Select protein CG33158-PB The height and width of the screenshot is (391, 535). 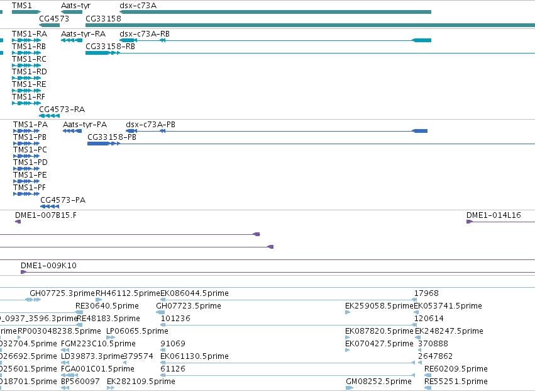[x=311, y=144]
